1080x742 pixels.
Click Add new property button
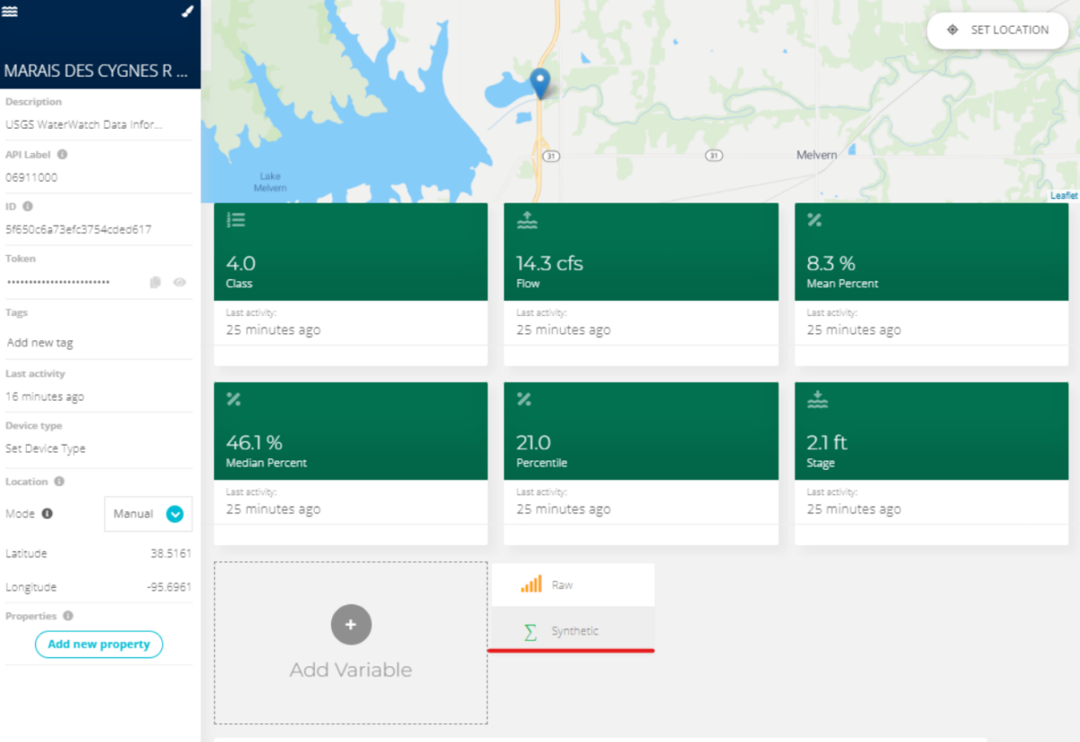click(99, 645)
